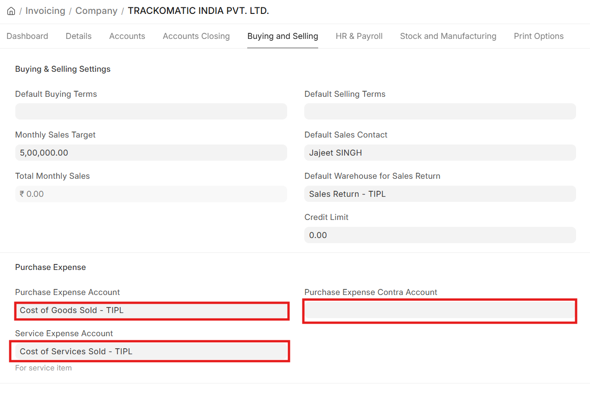This screenshot has height=395, width=590.
Task: Switch to the Dashboard tab
Action: pyautogui.click(x=27, y=36)
